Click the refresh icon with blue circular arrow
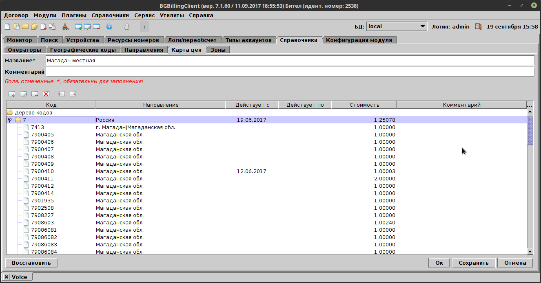This screenshot has height=283, width=541. point(109,26)
